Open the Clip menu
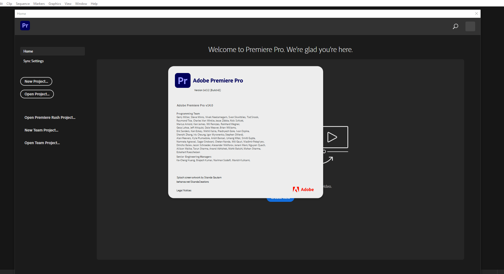This screenshot has width=504, height=274. (x=9, y=4)
